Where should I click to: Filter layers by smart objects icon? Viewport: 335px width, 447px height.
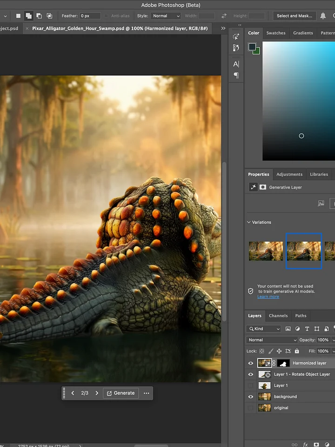point(327,329)
